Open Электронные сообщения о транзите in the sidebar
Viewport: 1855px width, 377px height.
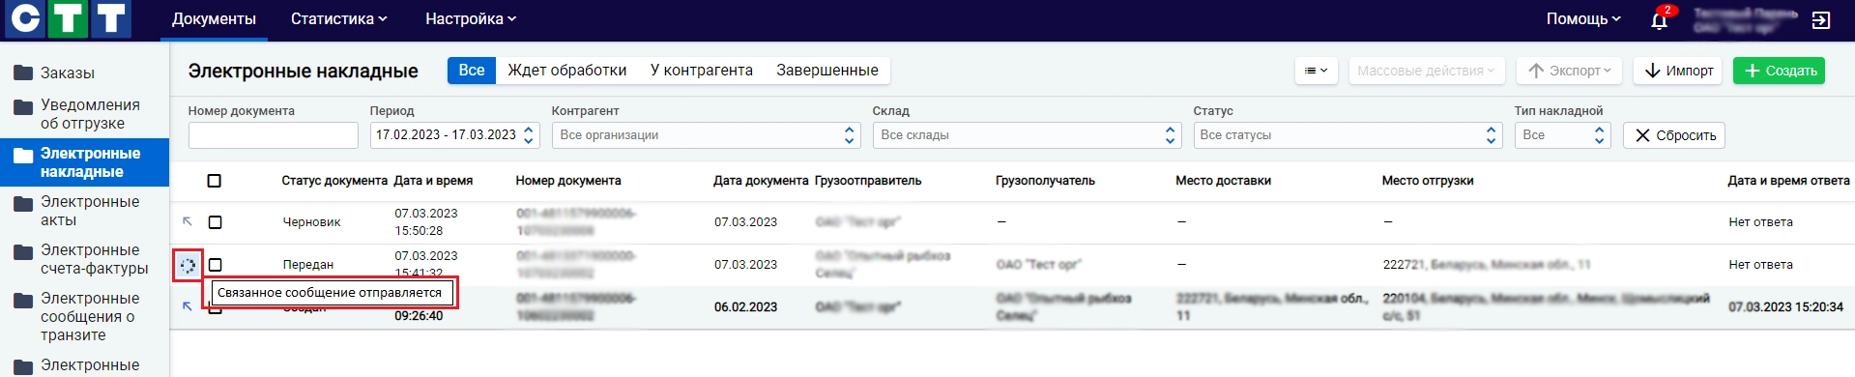pyautogui.click(x=84, y=316)
